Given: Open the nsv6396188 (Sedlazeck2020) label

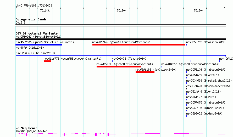Looking at the screenshot, I should pyautogui.click(x=156, y=70).
